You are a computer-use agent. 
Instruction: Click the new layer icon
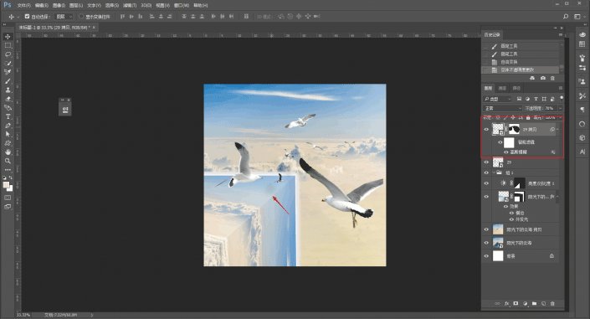click(543, 304)
